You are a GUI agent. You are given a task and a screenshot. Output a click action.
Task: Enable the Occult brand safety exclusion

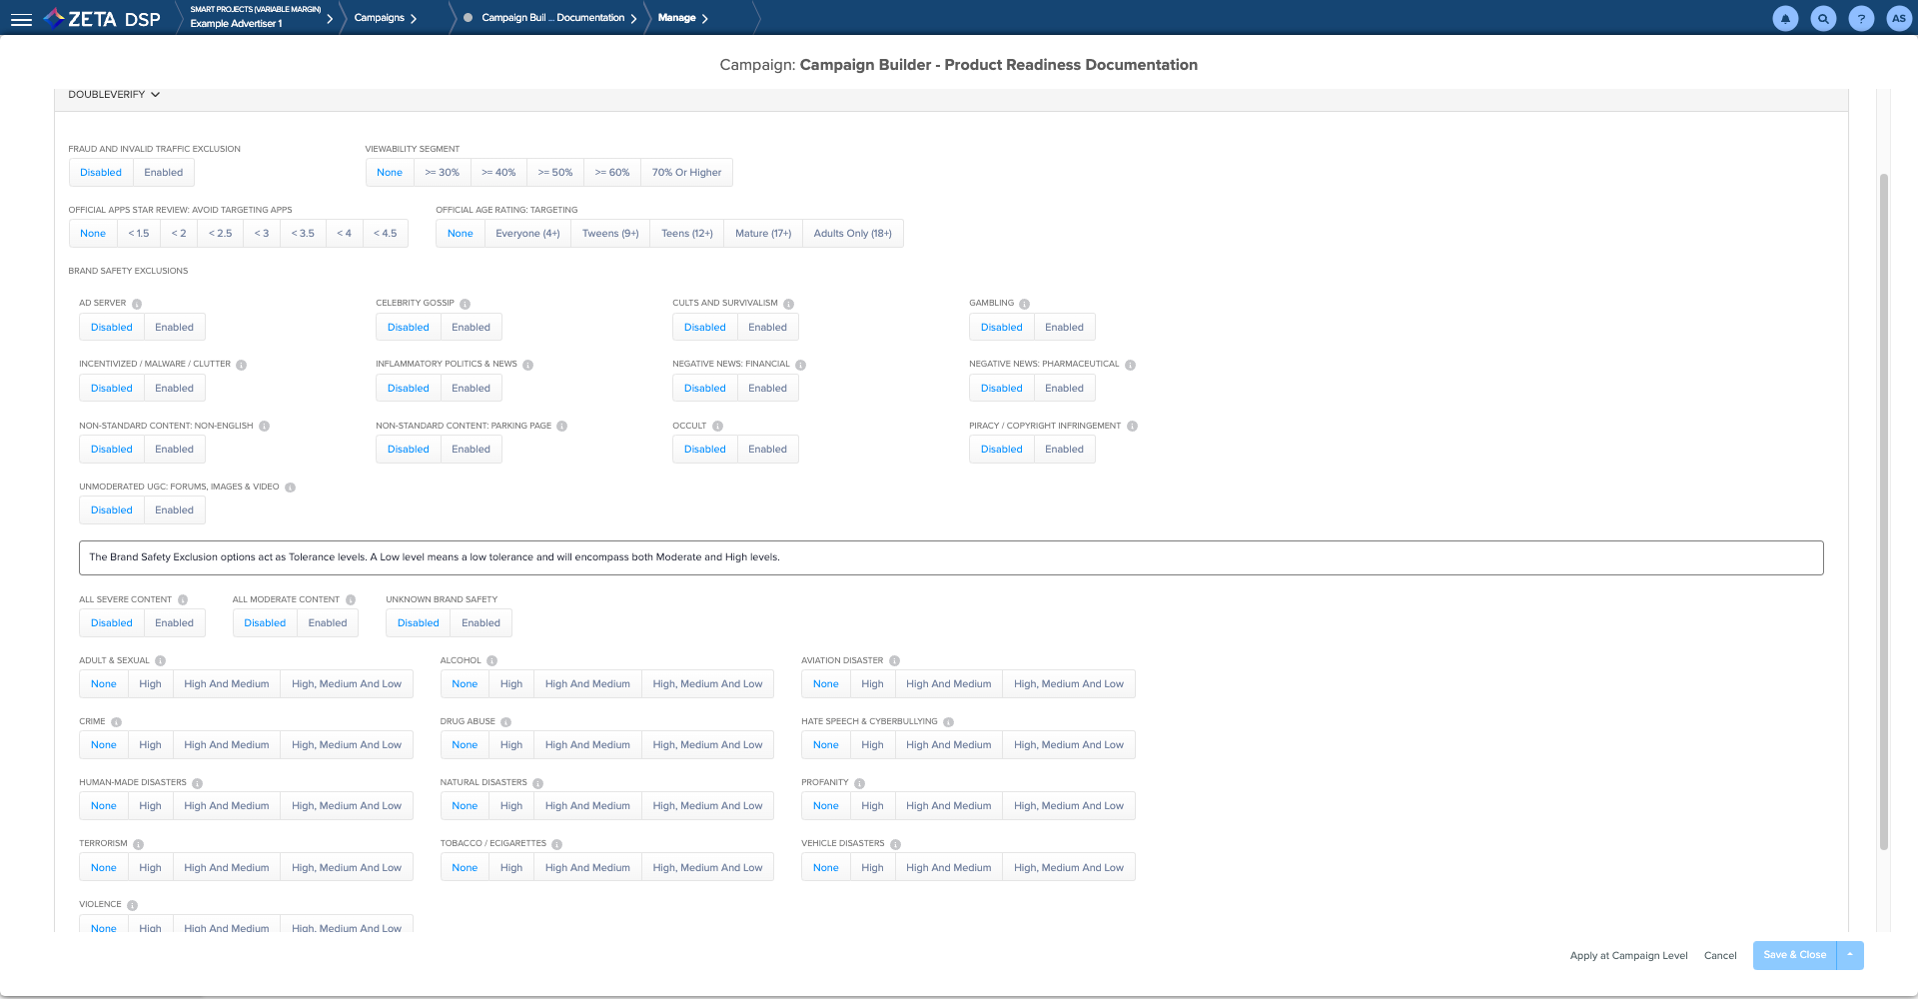[x=767, y=450]
